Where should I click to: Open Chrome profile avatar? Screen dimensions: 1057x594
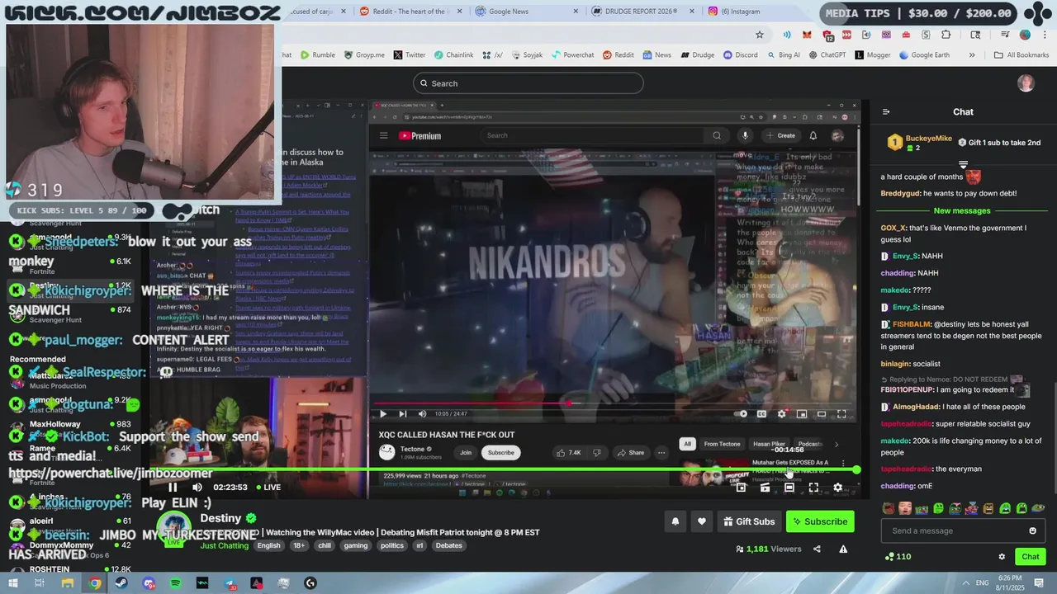pyautogui.click(x=1025, y=35)
